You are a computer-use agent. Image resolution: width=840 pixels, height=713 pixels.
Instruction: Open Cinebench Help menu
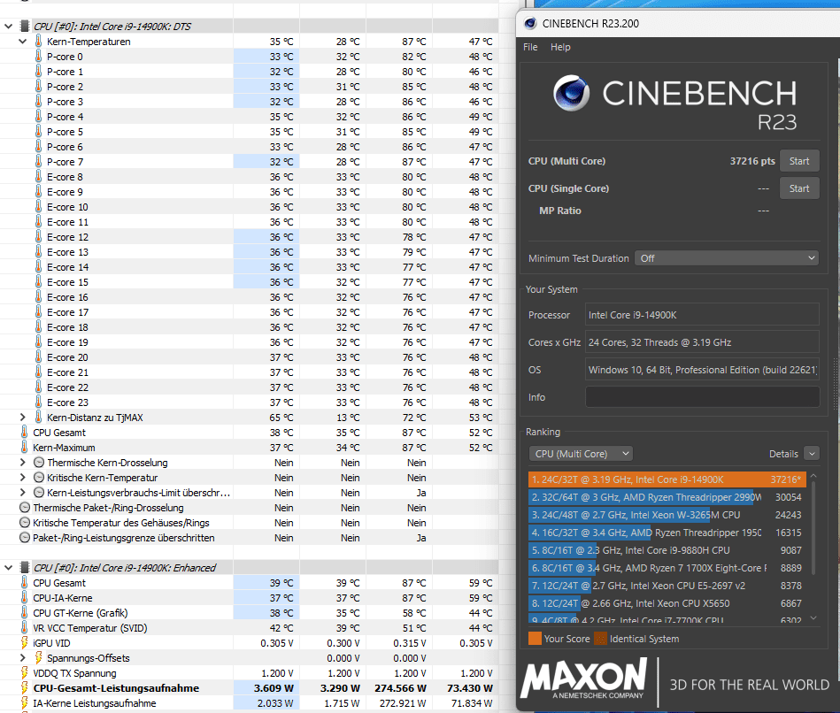click(x=560, y=47)
